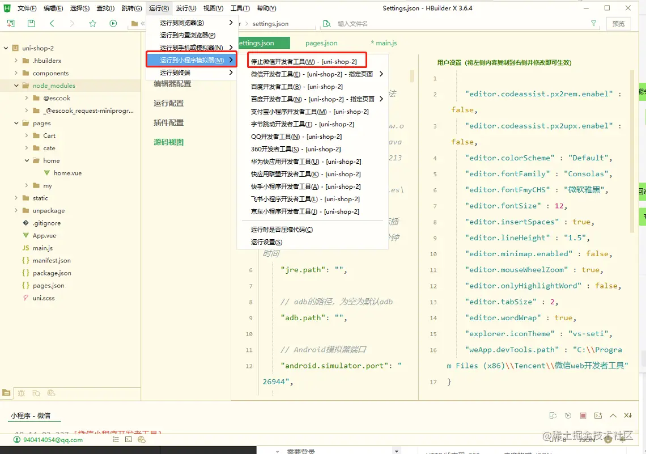Open 源码视图 in settings sidebar
646x454 pixels.
coord(169,142)
